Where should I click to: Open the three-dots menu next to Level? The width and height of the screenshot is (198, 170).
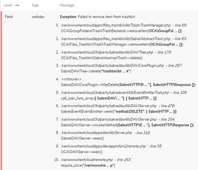click(17, 5)
